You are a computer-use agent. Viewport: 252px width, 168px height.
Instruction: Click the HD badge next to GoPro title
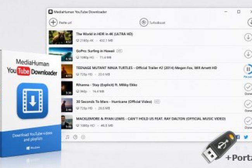(119, 51)
